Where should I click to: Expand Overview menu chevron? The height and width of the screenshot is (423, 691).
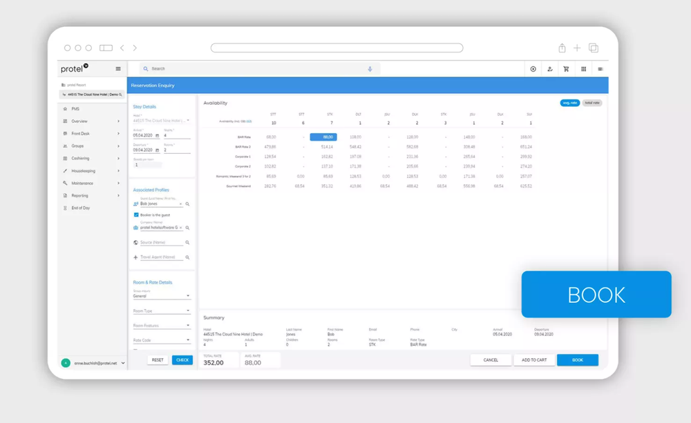click(119, 121)
